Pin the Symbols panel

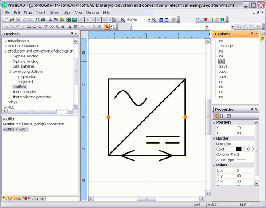(72, 34)
